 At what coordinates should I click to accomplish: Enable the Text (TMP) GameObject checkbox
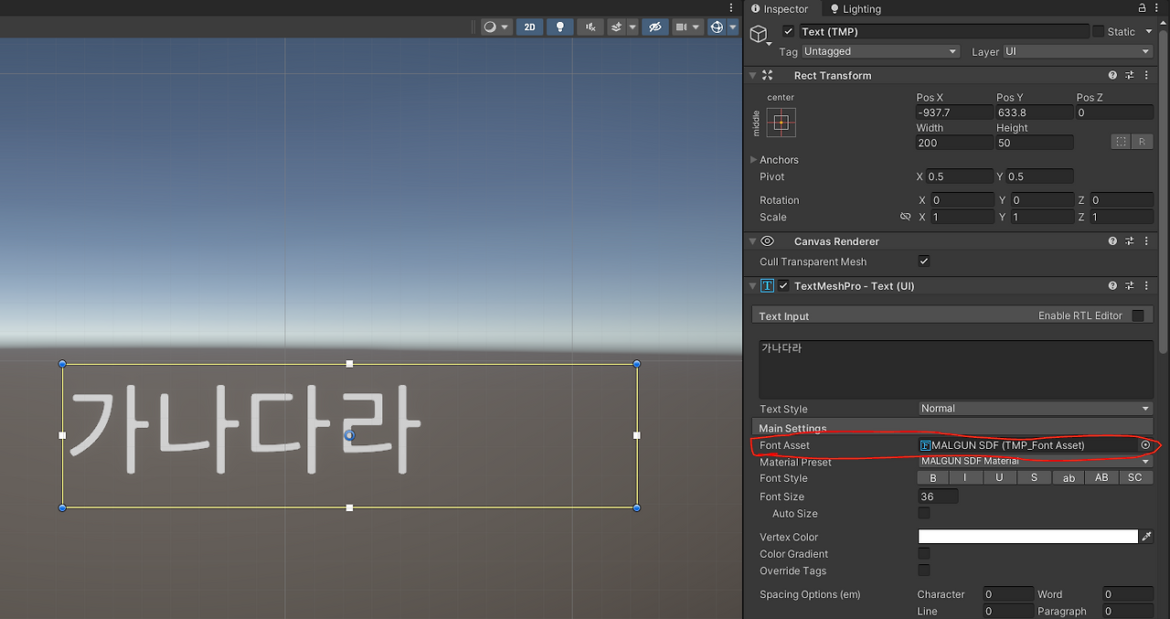pos(788,31)
